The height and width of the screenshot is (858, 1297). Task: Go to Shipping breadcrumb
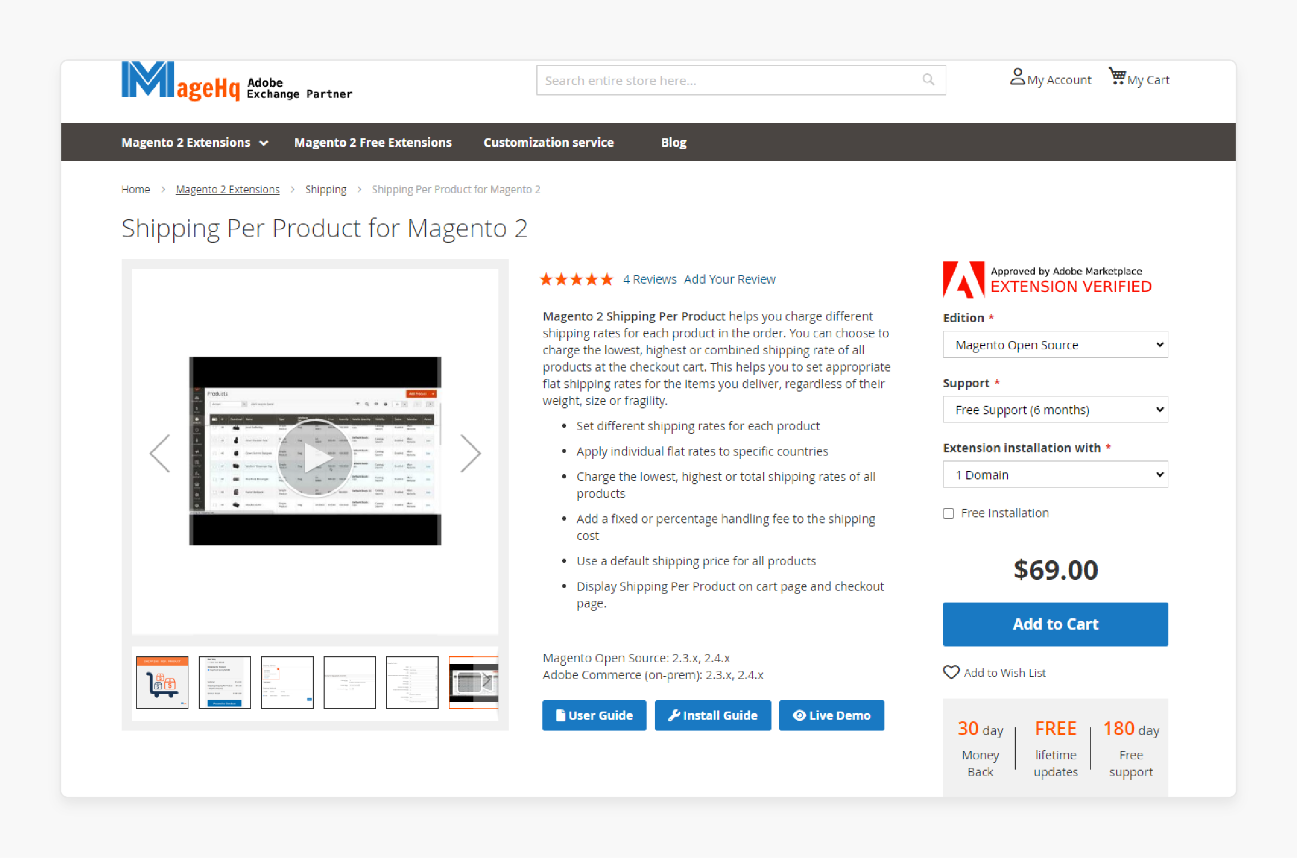click(325, 189)
